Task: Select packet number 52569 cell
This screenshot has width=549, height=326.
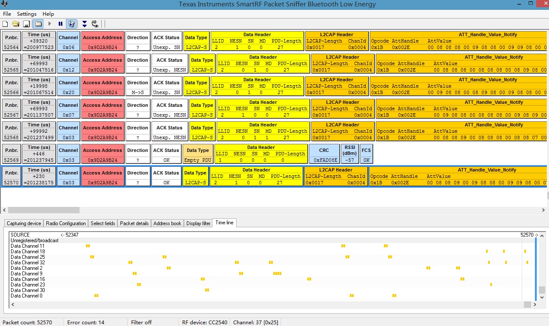Action: pos(11,154)
